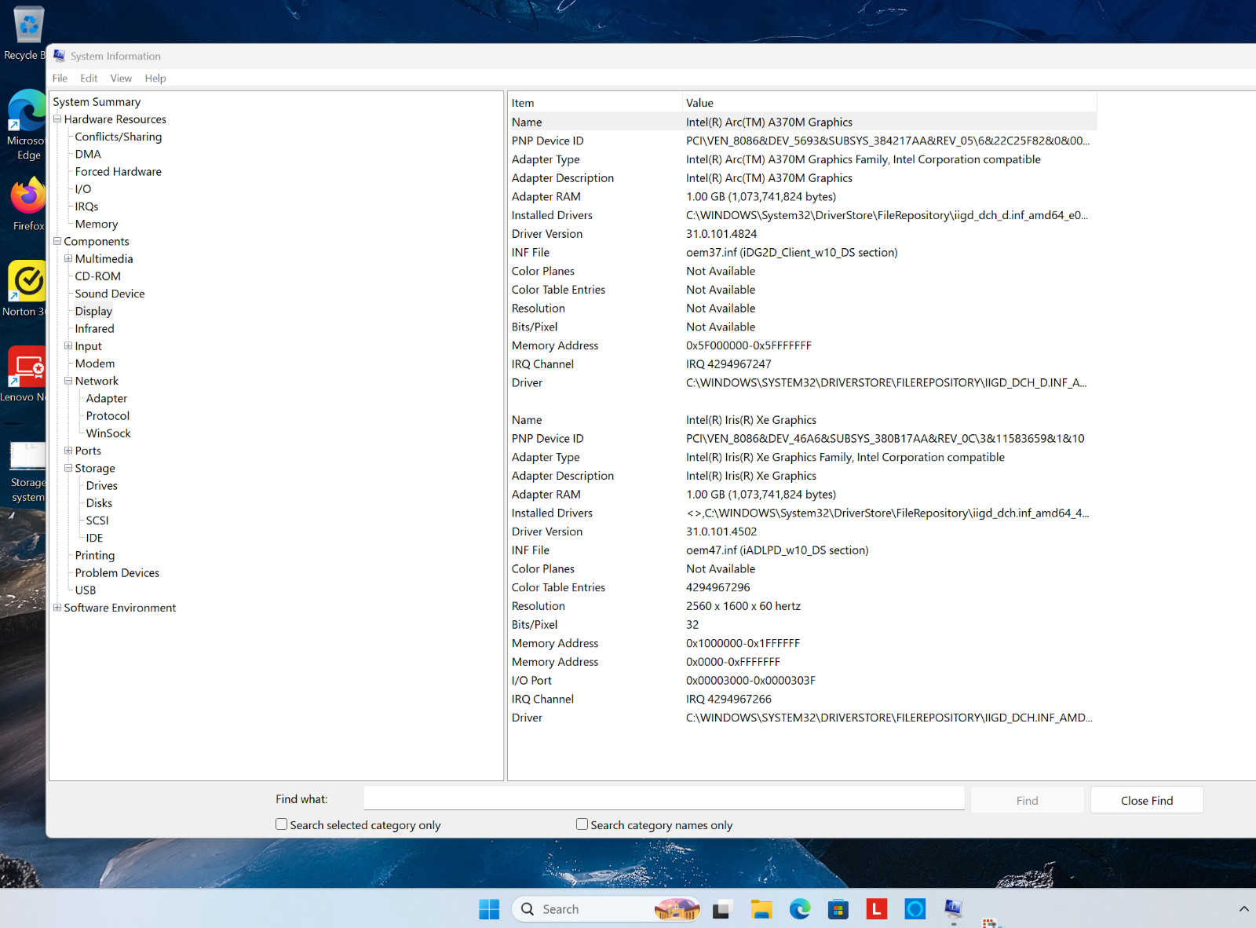
Task: Collapse the Hardware Resources tree node
Action: [57, 119]
